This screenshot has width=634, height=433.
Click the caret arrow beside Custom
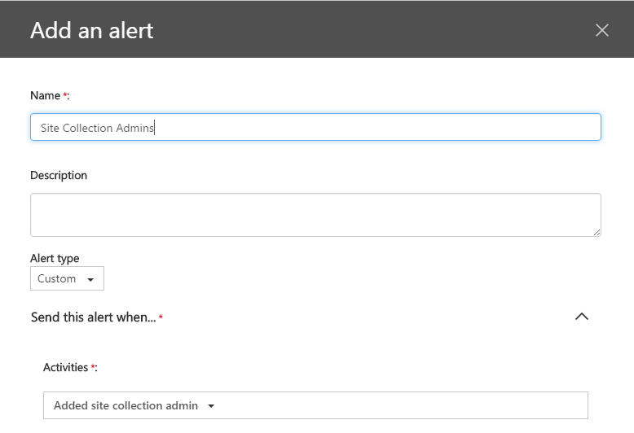[x=90, y=279]
